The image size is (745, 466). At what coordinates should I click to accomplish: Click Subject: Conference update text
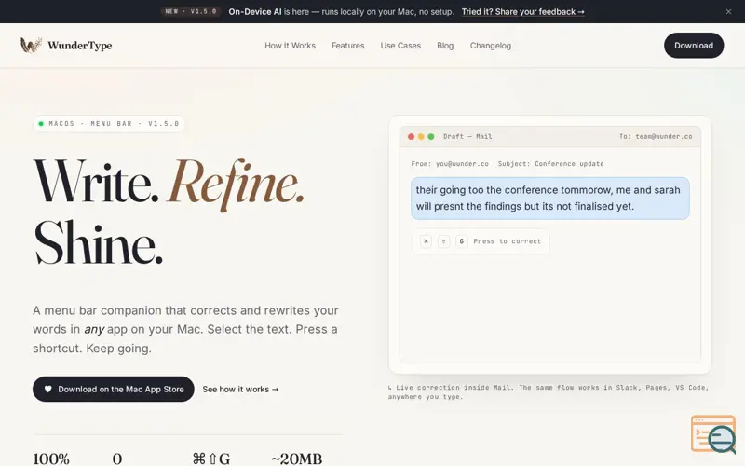tap(550, 164)
